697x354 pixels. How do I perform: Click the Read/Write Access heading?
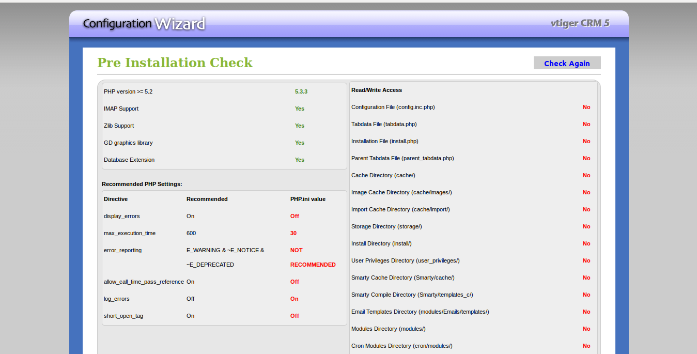click(377, 90)
